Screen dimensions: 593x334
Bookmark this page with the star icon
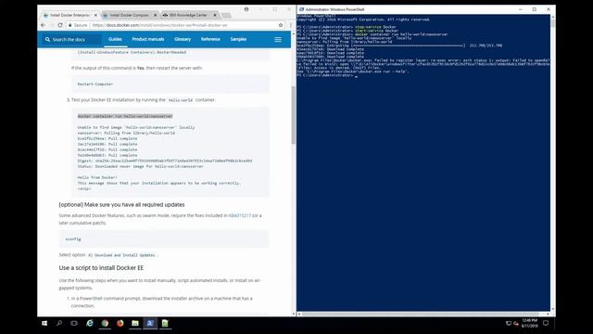click(x=281, y=25)
